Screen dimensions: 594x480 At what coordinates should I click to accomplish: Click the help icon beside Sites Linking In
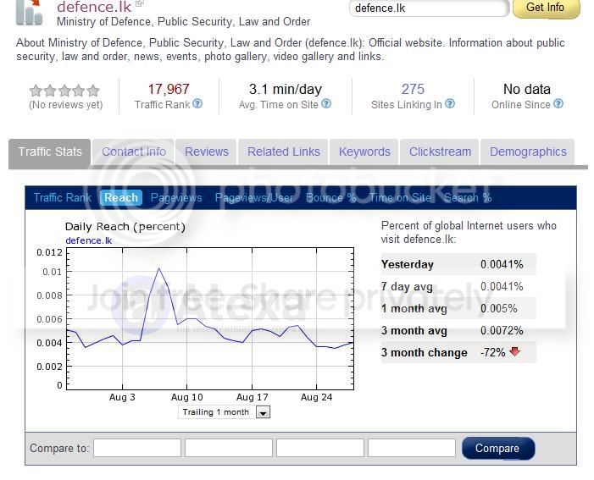(x=450, y=103)
